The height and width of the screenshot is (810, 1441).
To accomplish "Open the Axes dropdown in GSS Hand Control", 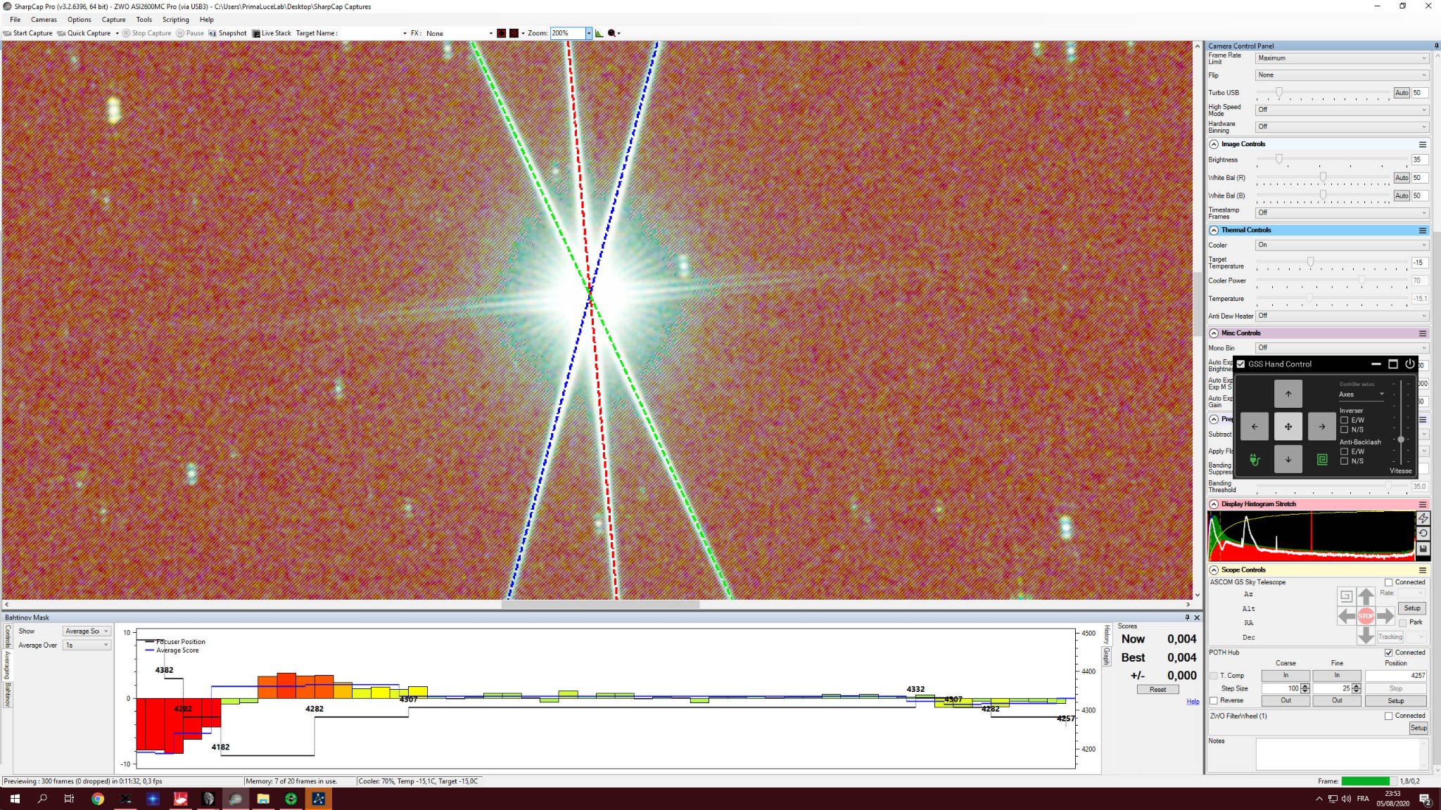I will pyautogui.click(x=1361, y=394).
